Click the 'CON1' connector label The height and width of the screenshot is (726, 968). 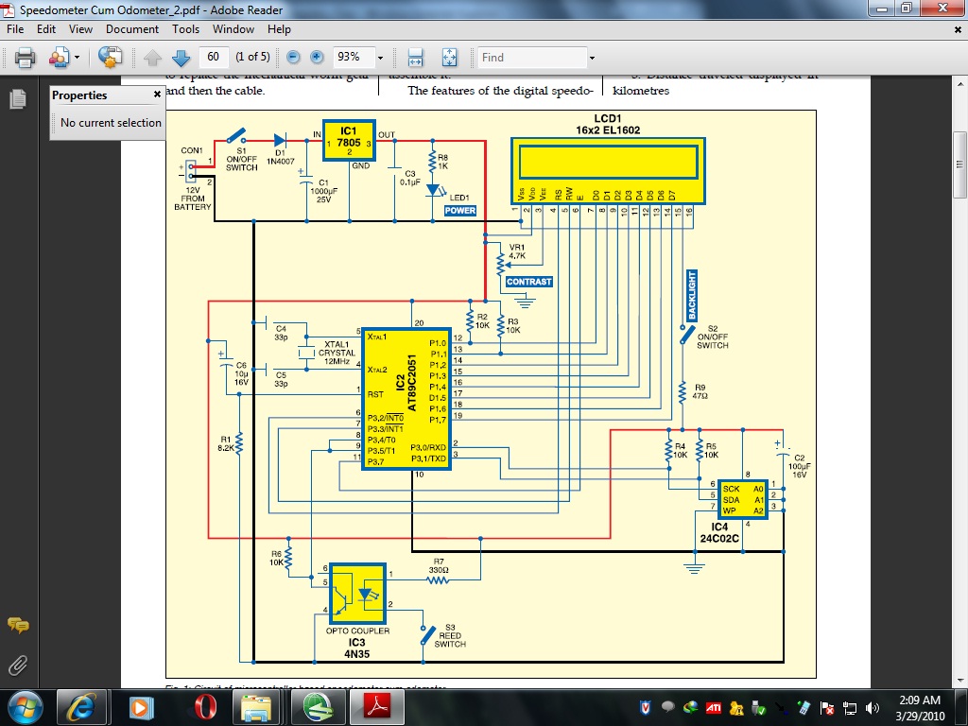(x=191, y=150)
